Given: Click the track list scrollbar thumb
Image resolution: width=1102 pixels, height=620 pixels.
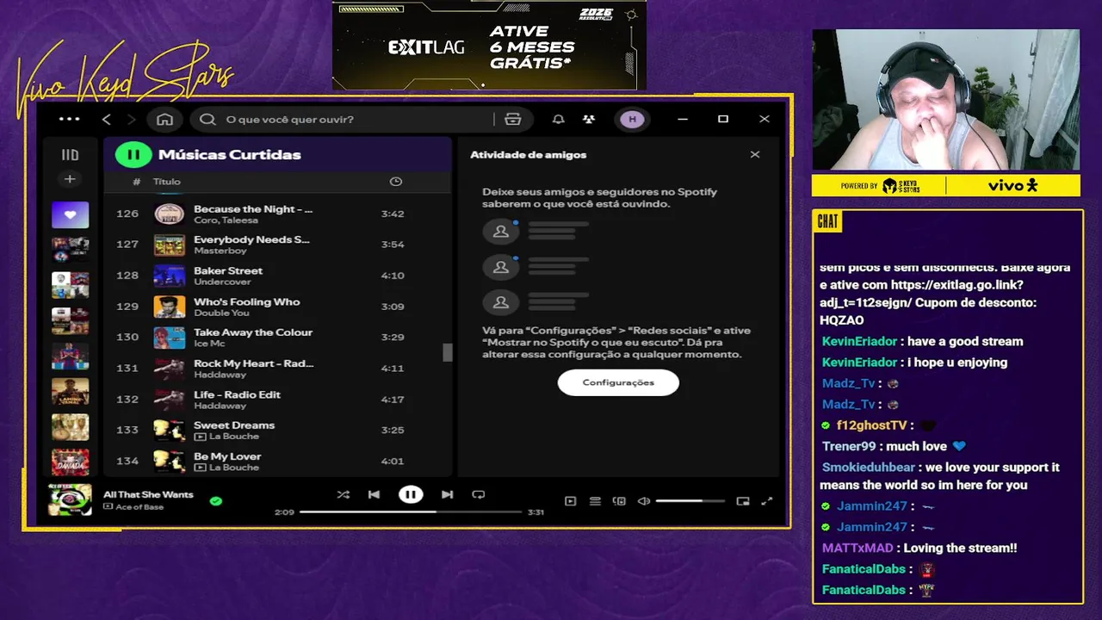Looking at the screenshot, I should click(447, 352).
